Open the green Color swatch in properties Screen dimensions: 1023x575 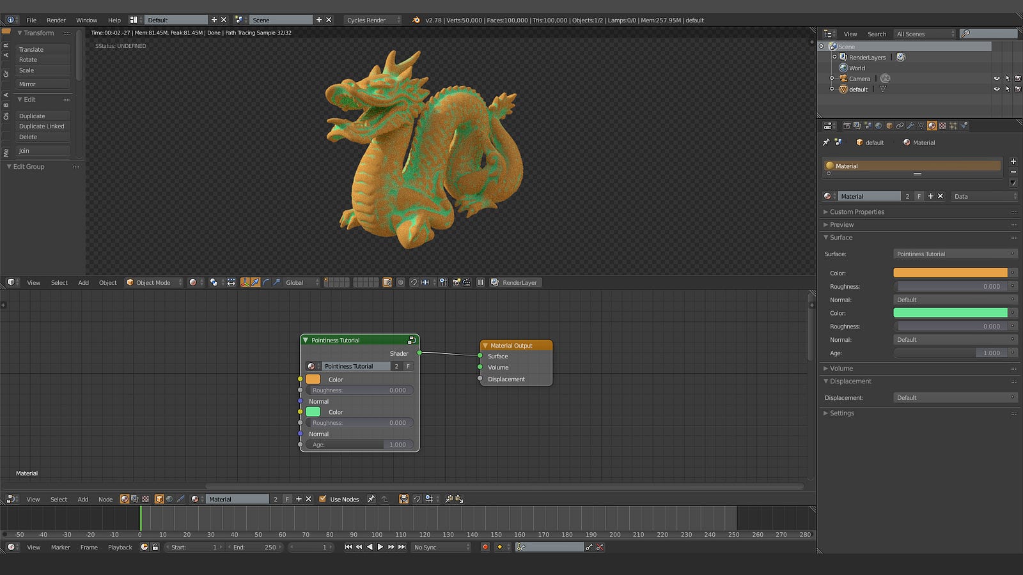(950, 313)
